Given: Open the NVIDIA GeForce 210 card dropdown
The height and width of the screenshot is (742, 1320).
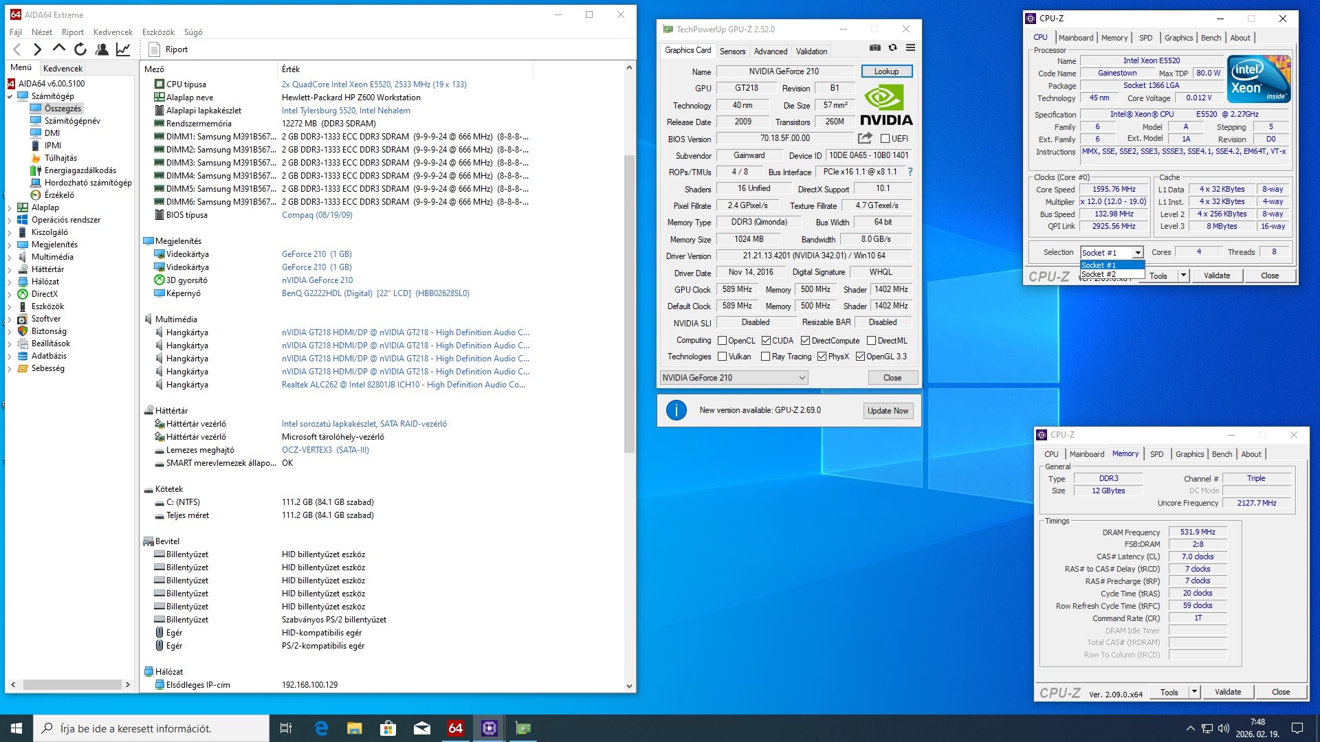Looking at the screenshot, I should click(x=734, y=378).
